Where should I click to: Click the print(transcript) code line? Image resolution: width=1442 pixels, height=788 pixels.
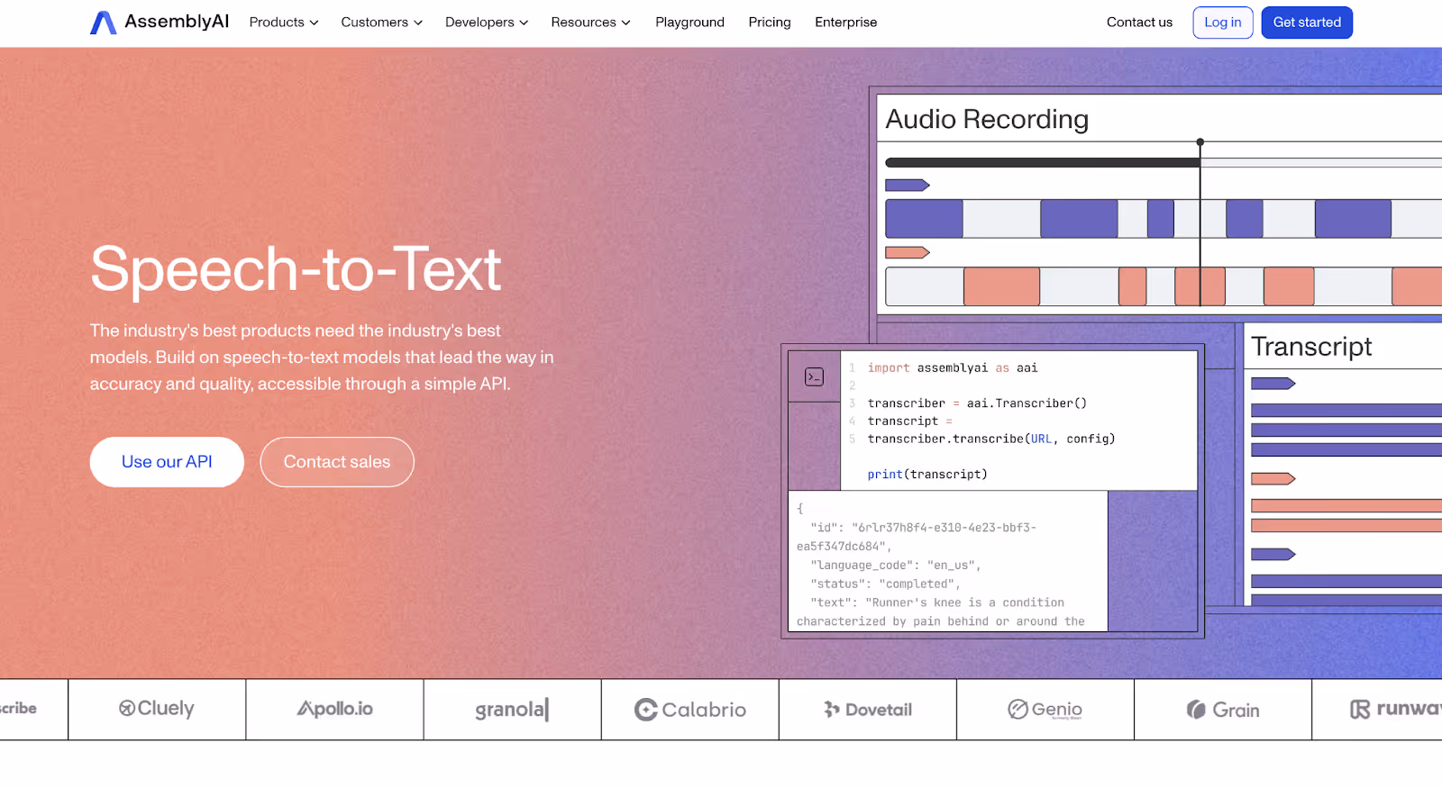pyautogui.click(x=927, y=475)
